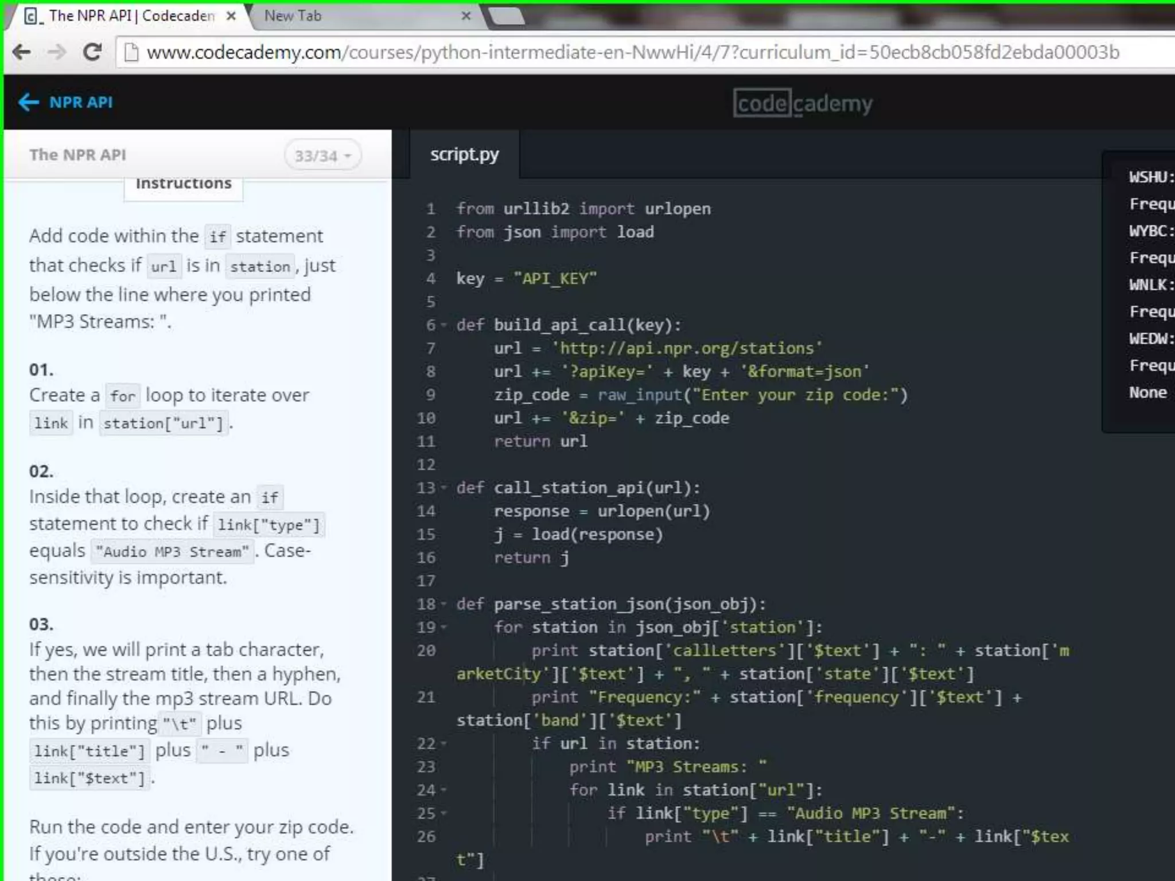1175x881 pixels.
Task: Click line number 17 in the gutter
Action: [426, 581]
